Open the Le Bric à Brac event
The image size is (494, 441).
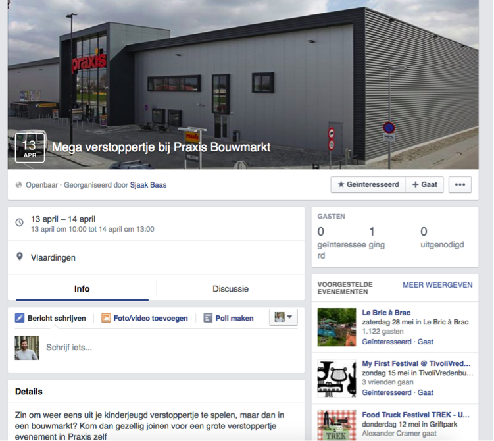coord(386,313)
